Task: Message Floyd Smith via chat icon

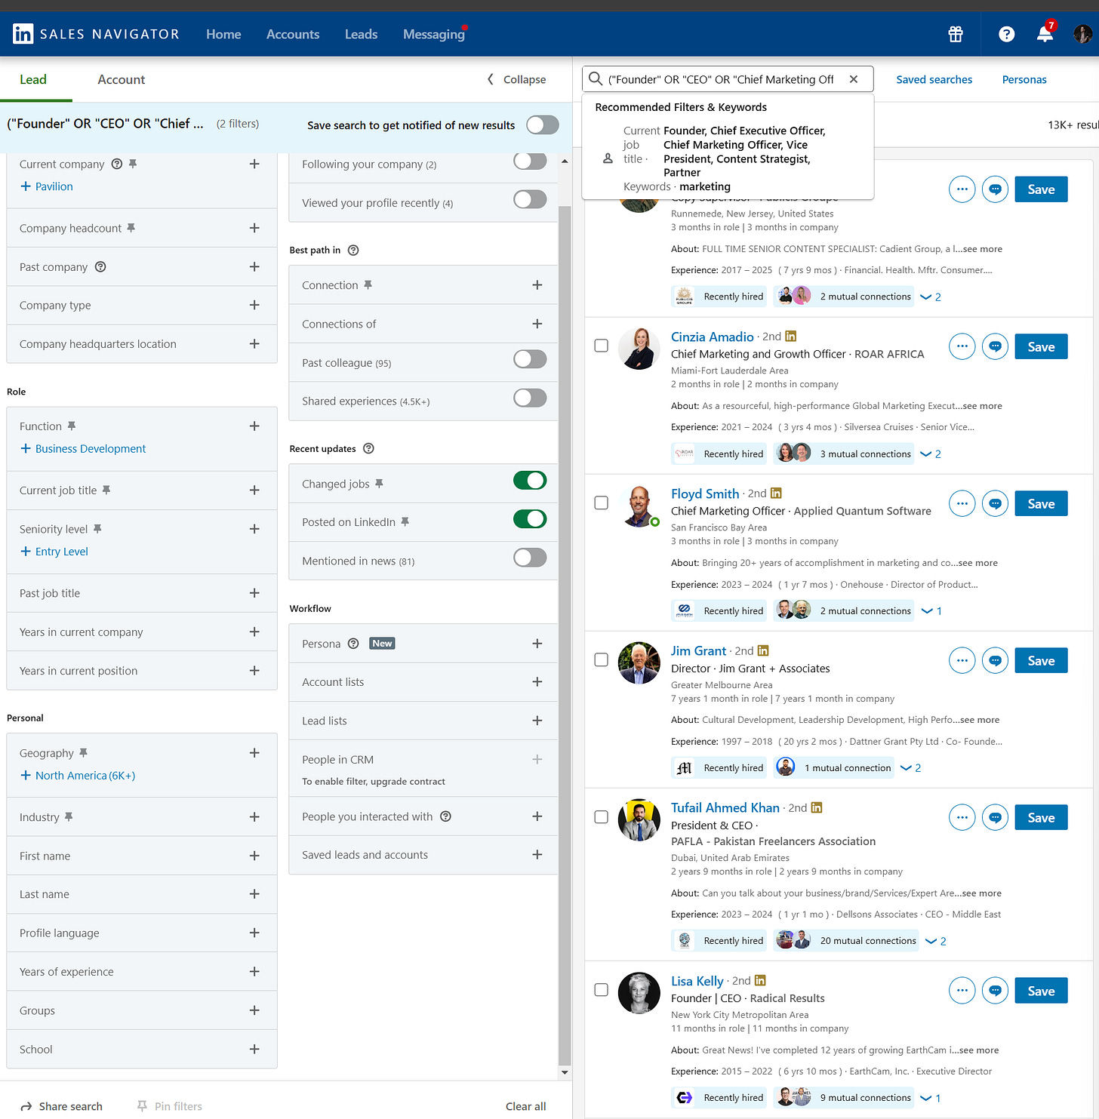Action: [x=995, y=503]
